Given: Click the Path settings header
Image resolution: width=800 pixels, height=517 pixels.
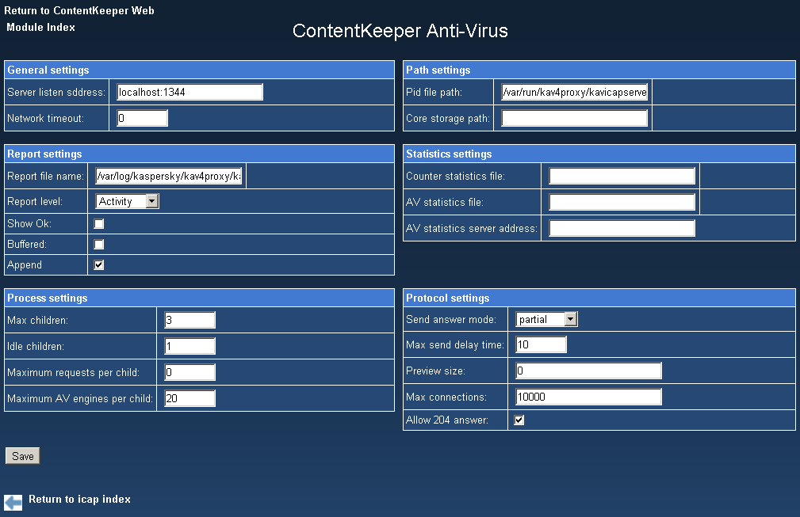Looking at the screenshot, I should (599, 70).
